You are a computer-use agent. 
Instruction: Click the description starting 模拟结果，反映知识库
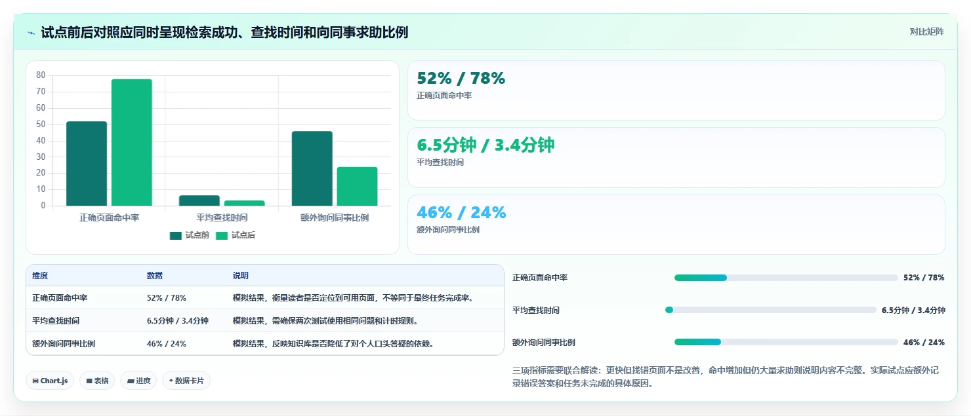click(x=333, y=344)
